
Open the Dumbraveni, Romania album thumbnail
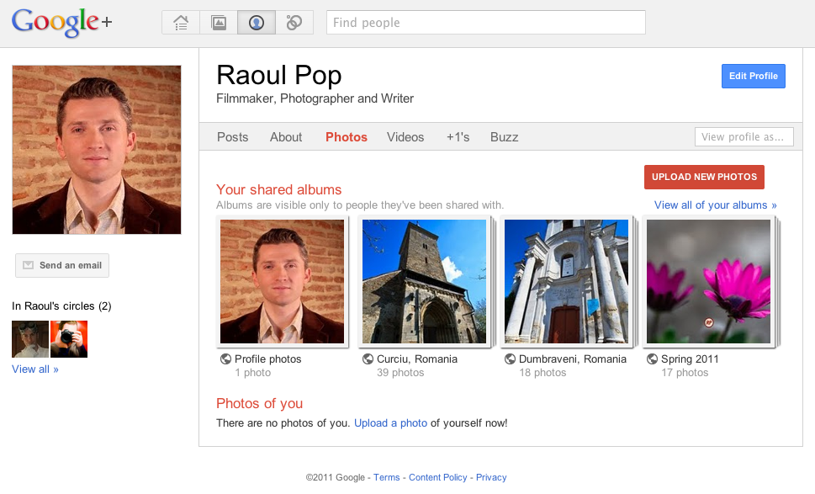coord(566,281)
